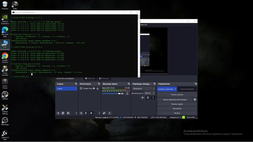The width and height of the screenshot is (253, 142).
Task: Open Google Chrome from the desktop icon
Action: coord(5,58)
